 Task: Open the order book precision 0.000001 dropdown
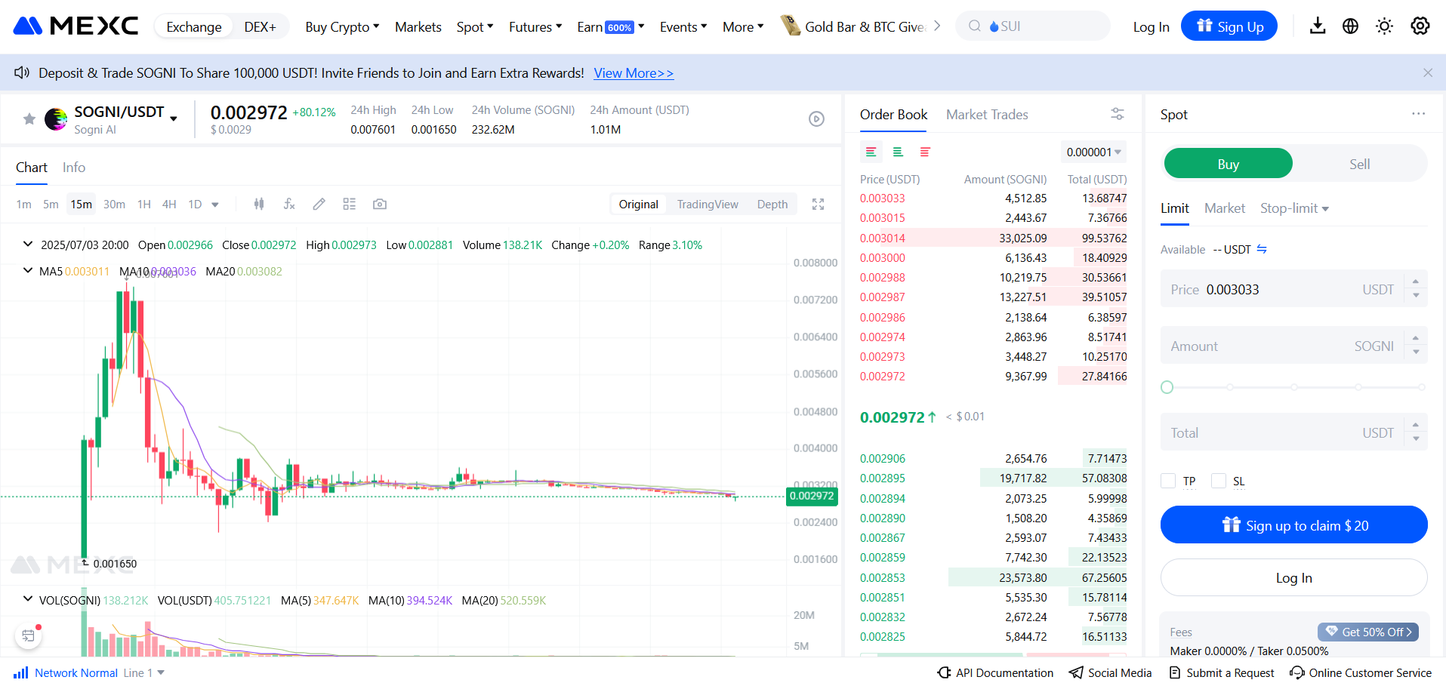pos(1093,152)
